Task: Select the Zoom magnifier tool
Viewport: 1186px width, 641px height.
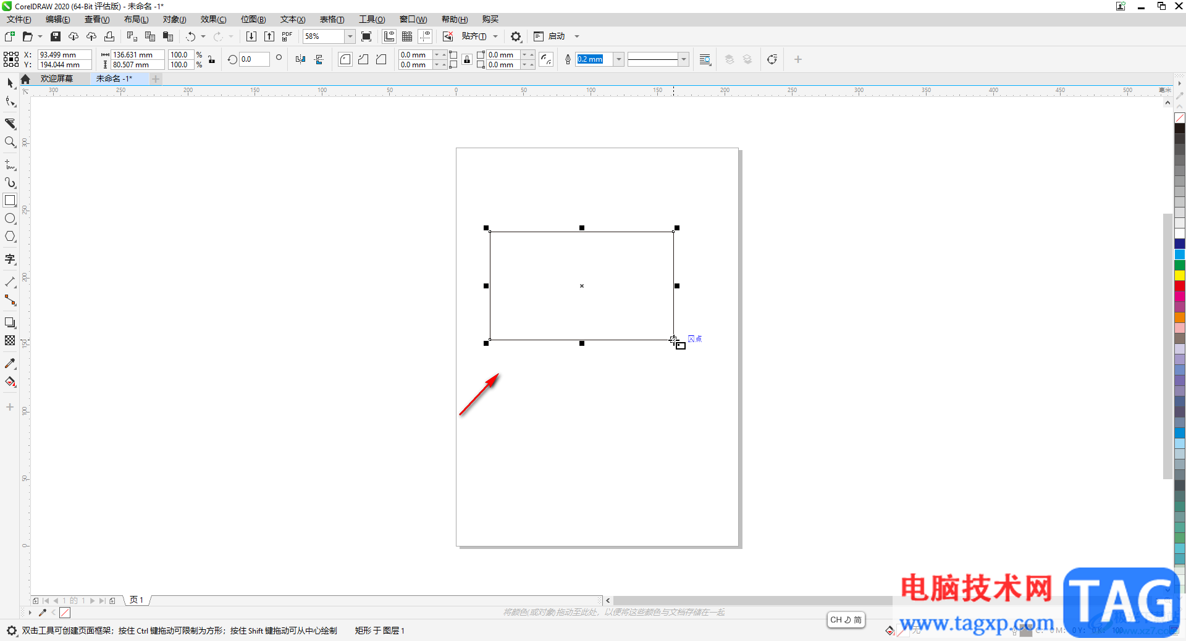Action: [10, 142]
